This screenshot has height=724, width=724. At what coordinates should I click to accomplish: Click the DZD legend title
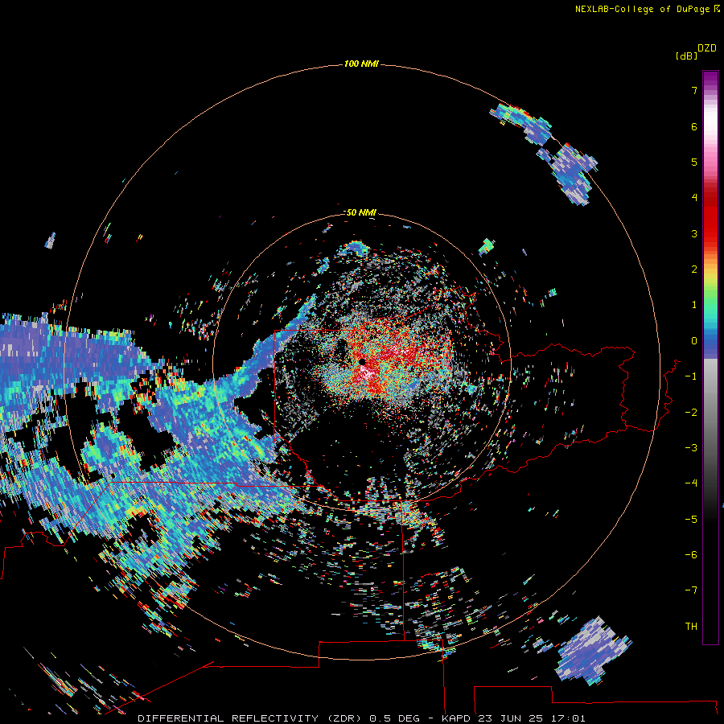coord(707,48)
